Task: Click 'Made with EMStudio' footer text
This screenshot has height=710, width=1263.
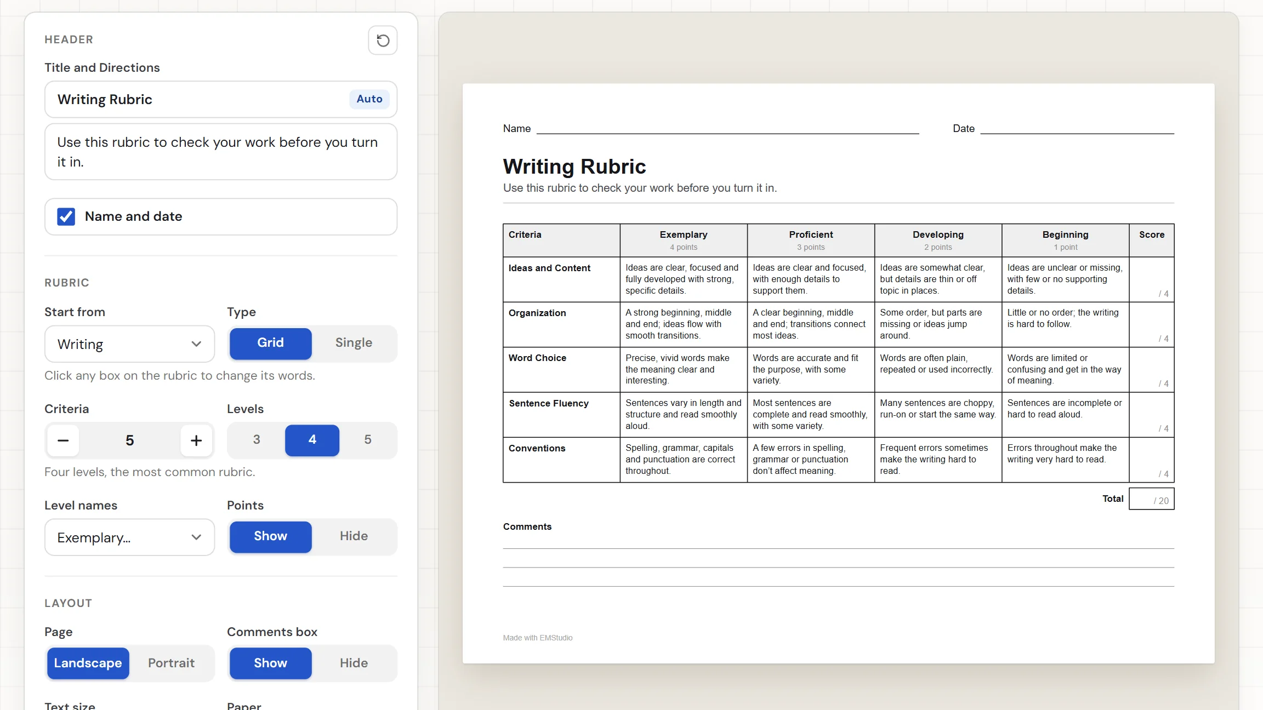Action: click(538, 638)
